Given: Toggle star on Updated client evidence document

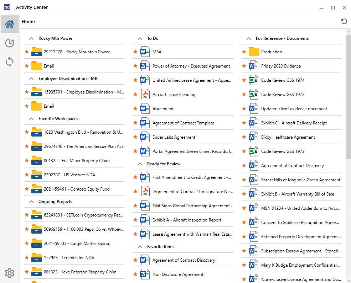Looking at the screenshot, I should click(x=244, y=108).
